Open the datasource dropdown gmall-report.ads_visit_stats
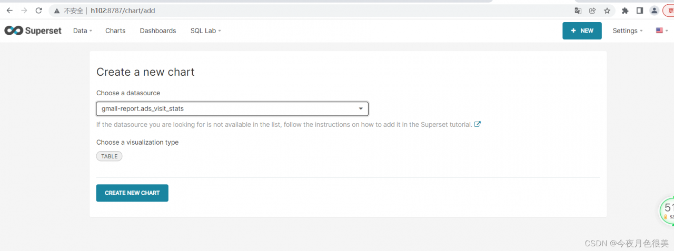674x251 pixels. tap(232, 108)
